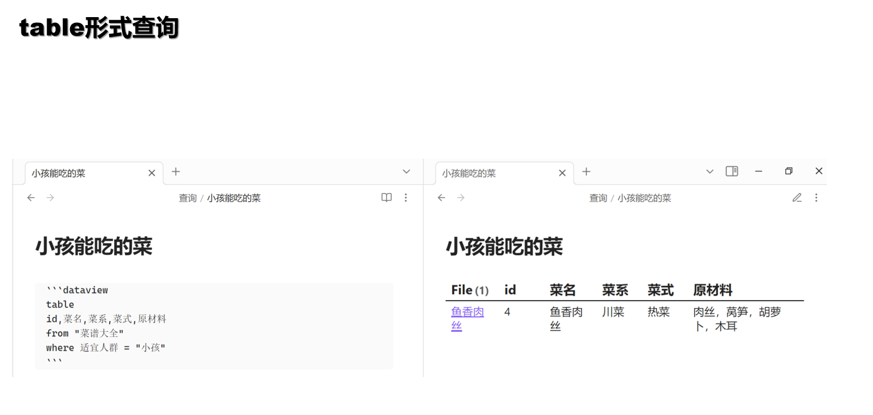This screenshot has height=415, width=873.
Task: Click the 川菜 table cell
Action: pyautogui.click(x=613, y=312)
